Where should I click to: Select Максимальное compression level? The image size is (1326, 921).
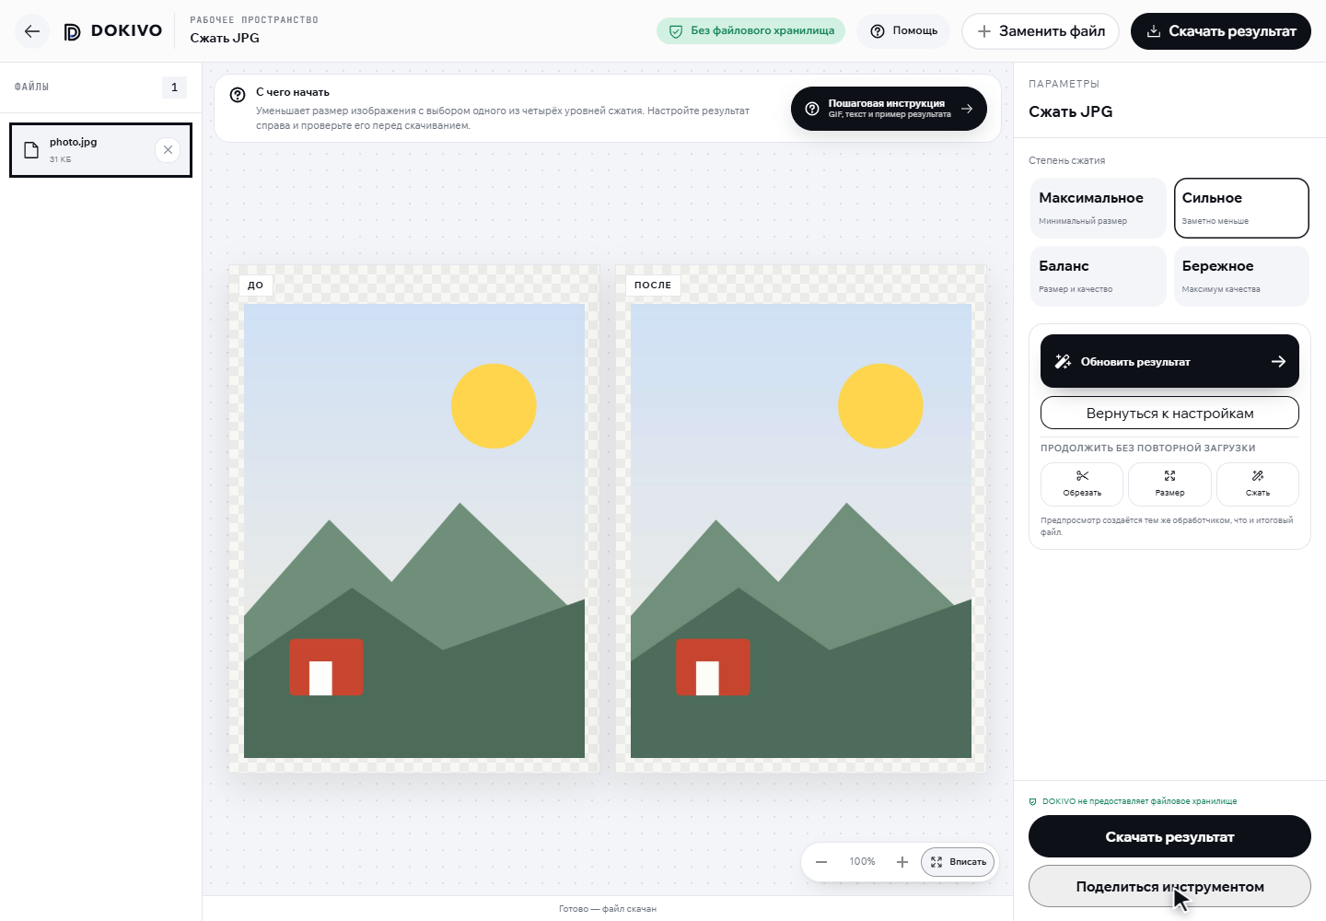[1098, 208]
